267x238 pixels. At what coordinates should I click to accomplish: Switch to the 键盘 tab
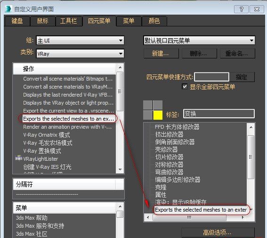17,21
